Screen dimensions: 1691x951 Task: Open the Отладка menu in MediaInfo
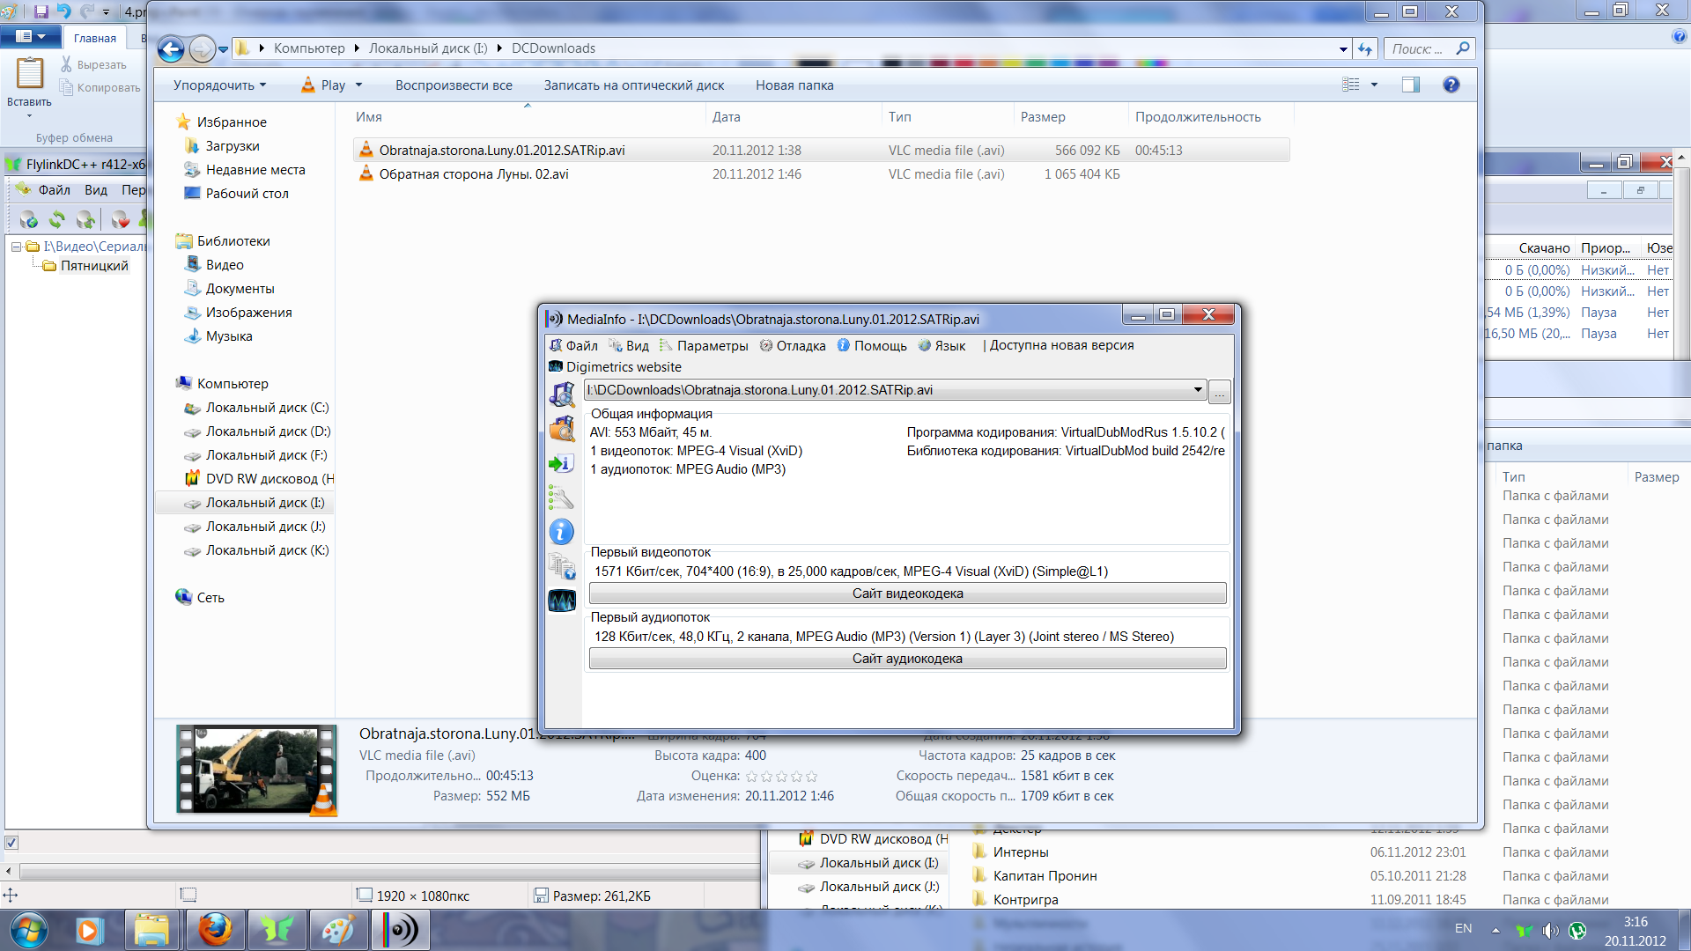(793, 345)
